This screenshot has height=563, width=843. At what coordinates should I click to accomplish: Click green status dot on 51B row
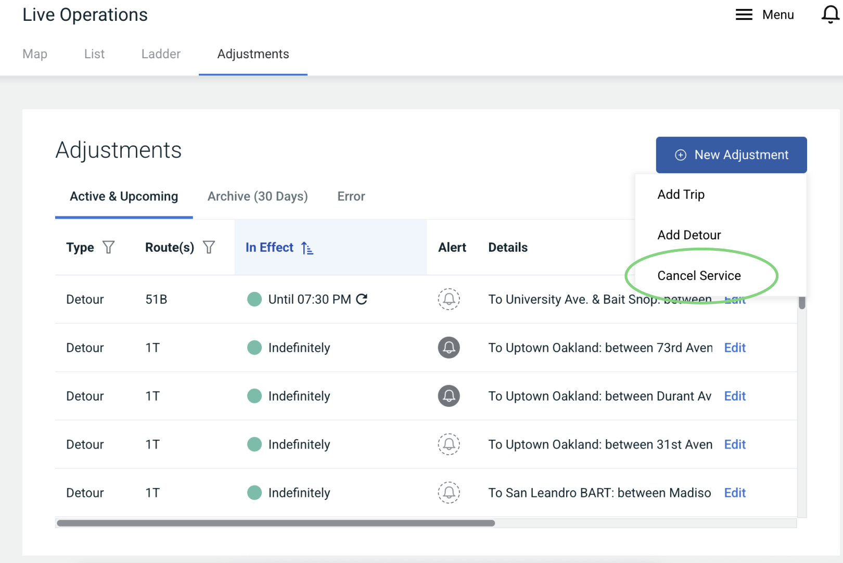point(254,299)
